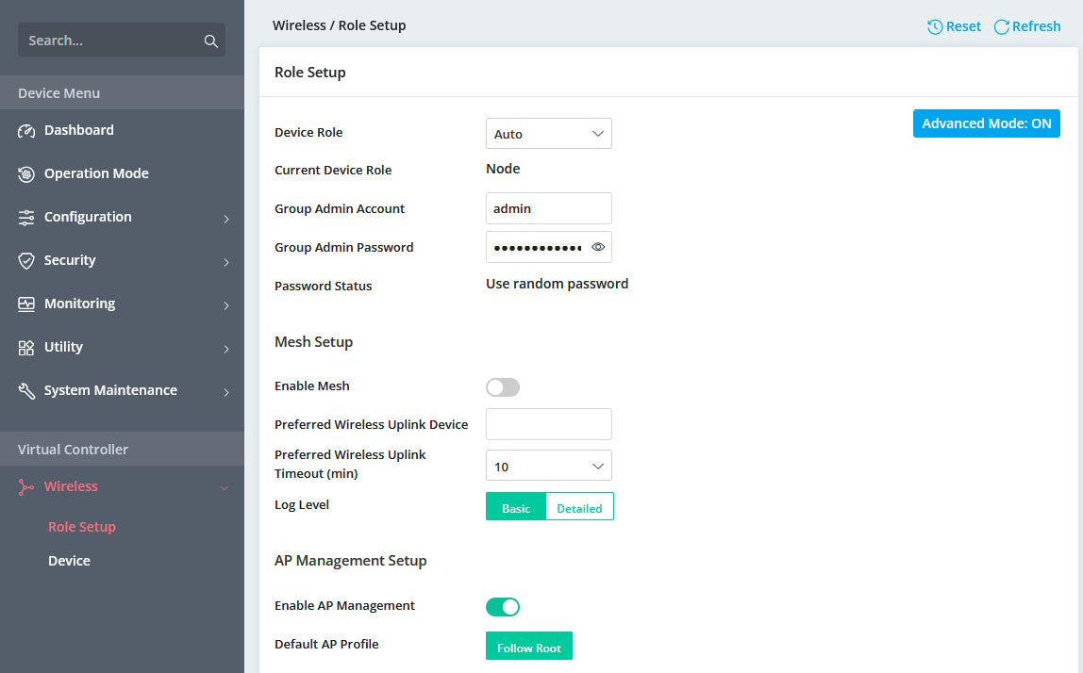Image resolution: width=1083 pixels, height=673 pixels.
Task: Set Log Level to Detailed
Action: coord(579,507)
